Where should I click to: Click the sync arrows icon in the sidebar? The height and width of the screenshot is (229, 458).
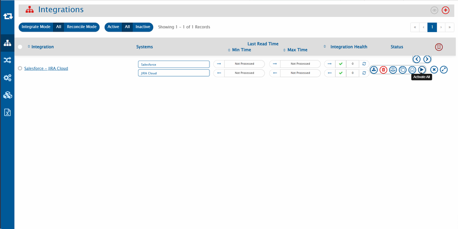8,17
